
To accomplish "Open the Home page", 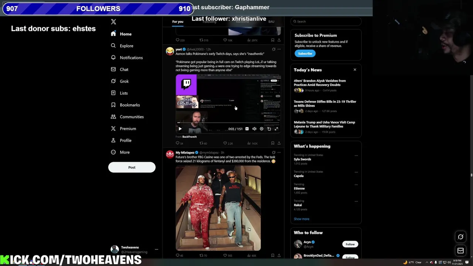I will tap(121, 34).
